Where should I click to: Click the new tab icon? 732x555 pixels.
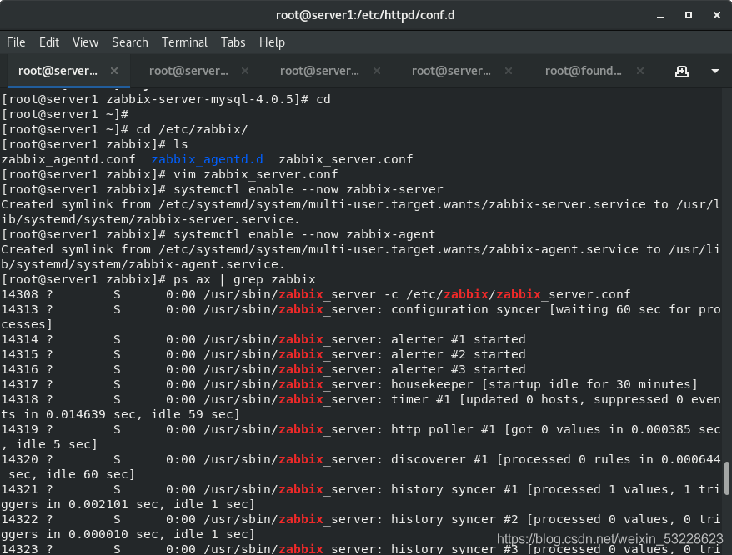(682, 72)
